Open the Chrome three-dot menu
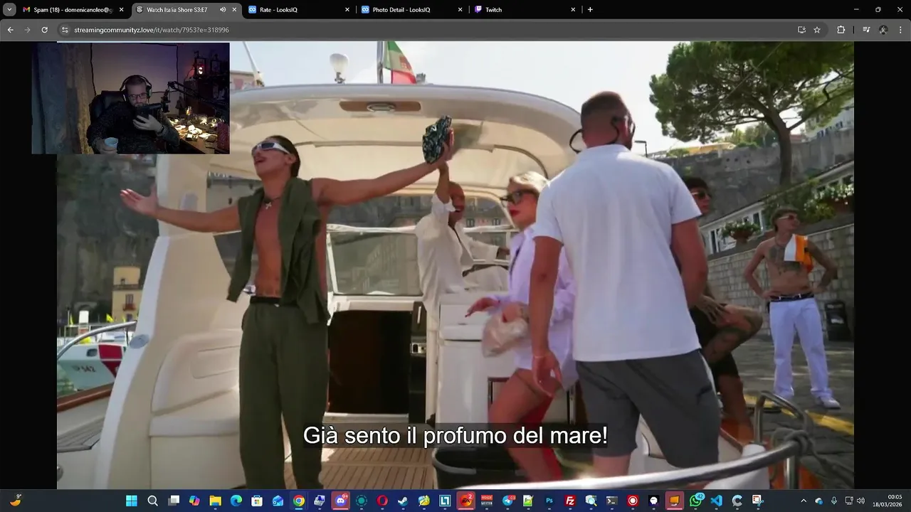The height and width of the screenshot is (512, 911). click(x=901, y=30)
